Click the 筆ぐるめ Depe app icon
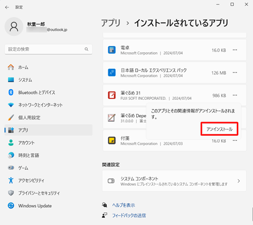The height and width of the screenshot is (225, 253). coord(112,118)
